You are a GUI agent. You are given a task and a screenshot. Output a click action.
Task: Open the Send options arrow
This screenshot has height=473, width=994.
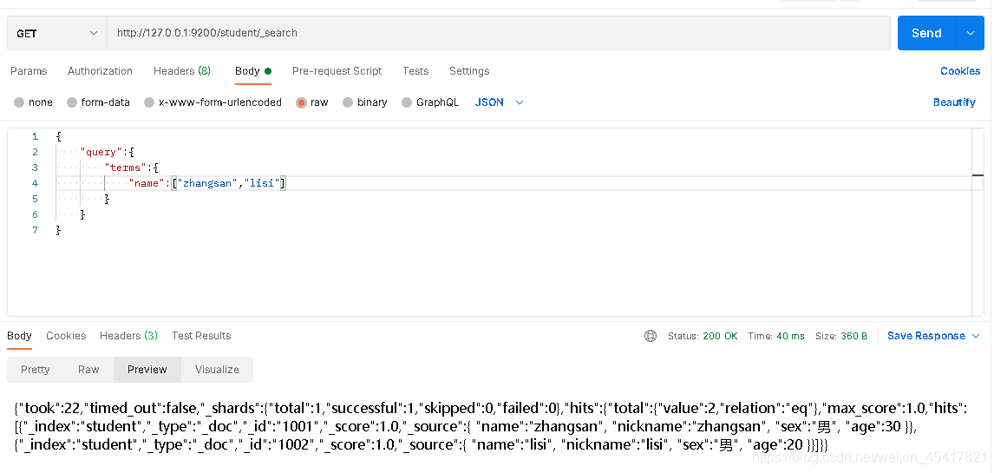tap(970, 33)
